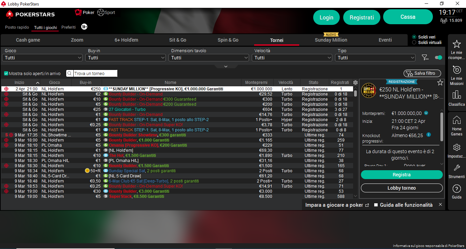Open the Gioco dropdown

coord(42,58)
